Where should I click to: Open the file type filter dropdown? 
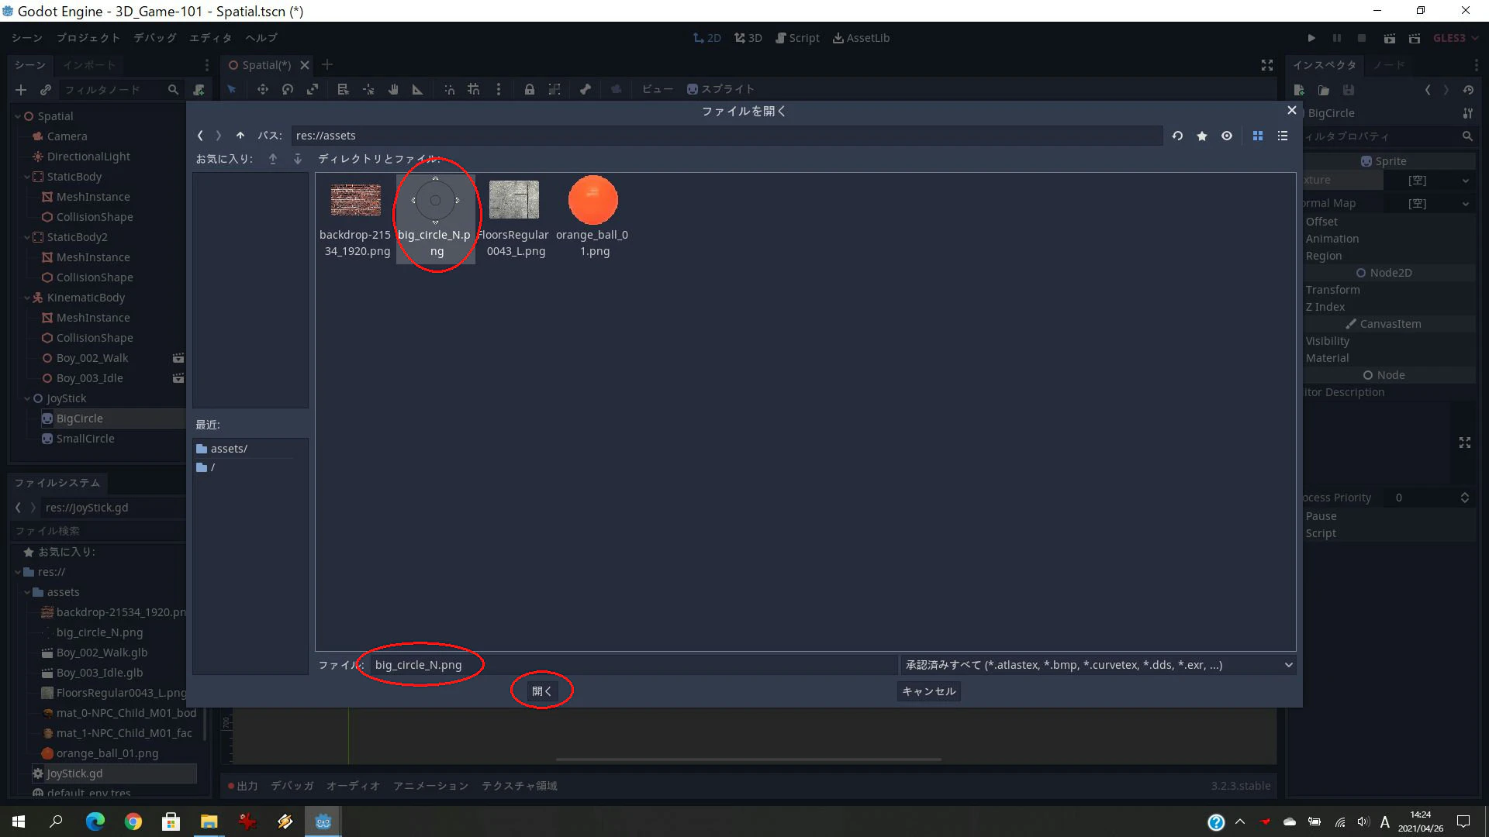point(1098,665)
